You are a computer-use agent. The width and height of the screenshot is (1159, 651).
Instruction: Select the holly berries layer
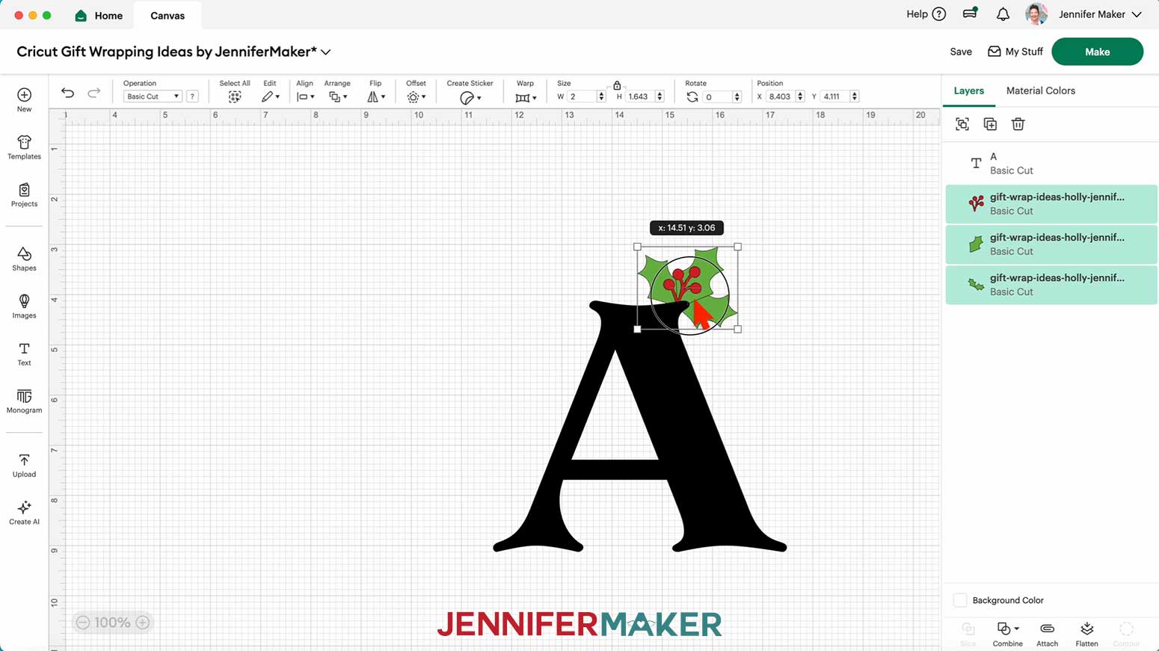tap(1051, 203)
